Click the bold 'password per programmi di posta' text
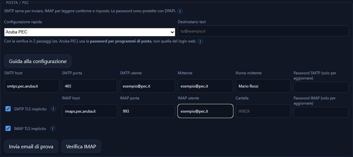 121,42
